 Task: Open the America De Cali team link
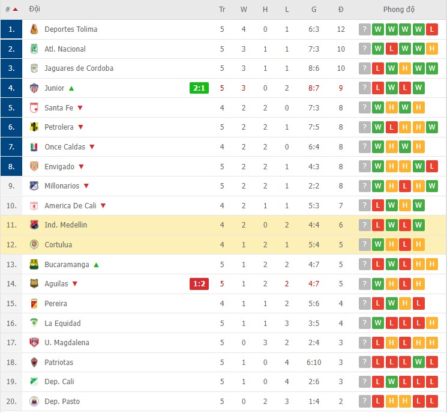click(70, 206)
